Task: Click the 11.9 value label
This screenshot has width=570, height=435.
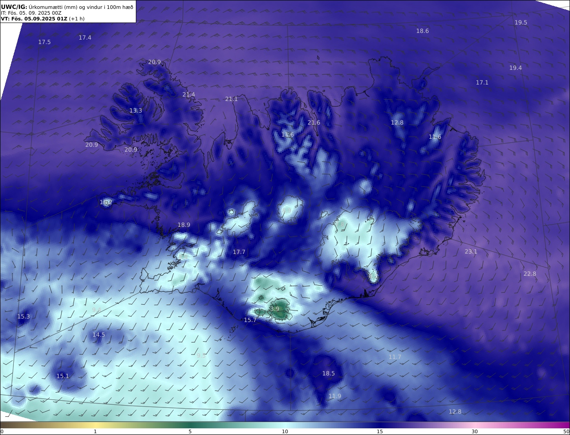Action: point(335,396)
